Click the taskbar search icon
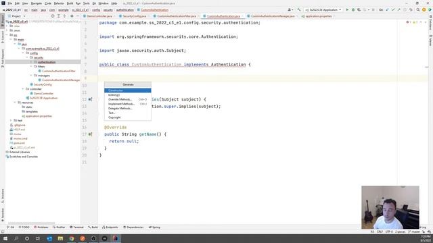Screen dimensions: 433x243 [16, 238]
